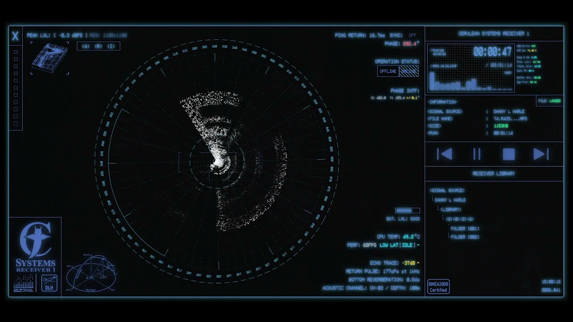Open the ECHO TRACE -37dB dropdown
This screenshot has height=322, width=573.
[411, 263]
